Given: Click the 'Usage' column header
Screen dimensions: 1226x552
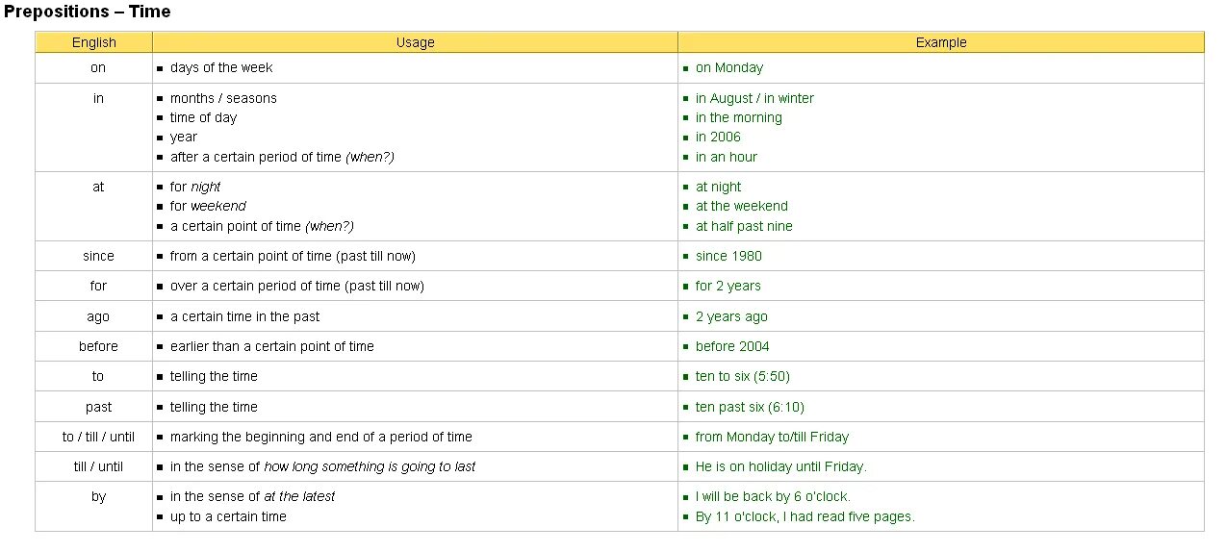Looking at the screenshot, I should (415, 42).
